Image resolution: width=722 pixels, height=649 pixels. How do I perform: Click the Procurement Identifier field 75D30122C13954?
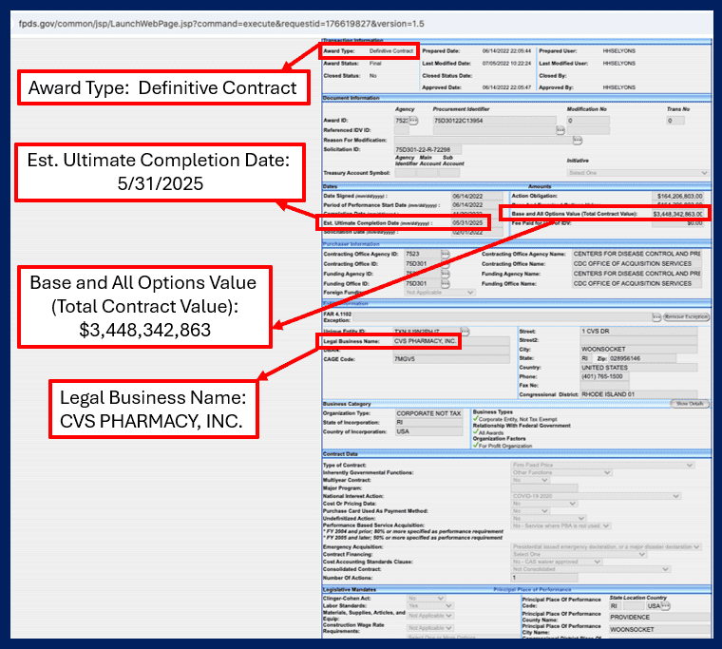(495, 121)
